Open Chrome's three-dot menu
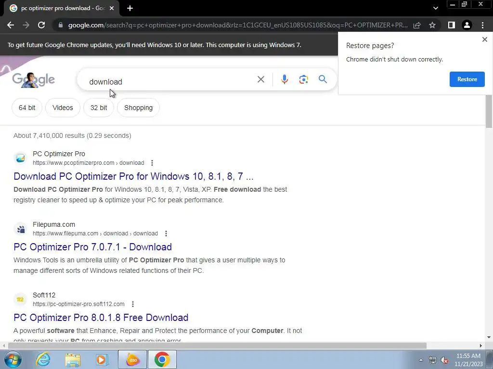493x369 pixels. [482, 25]
